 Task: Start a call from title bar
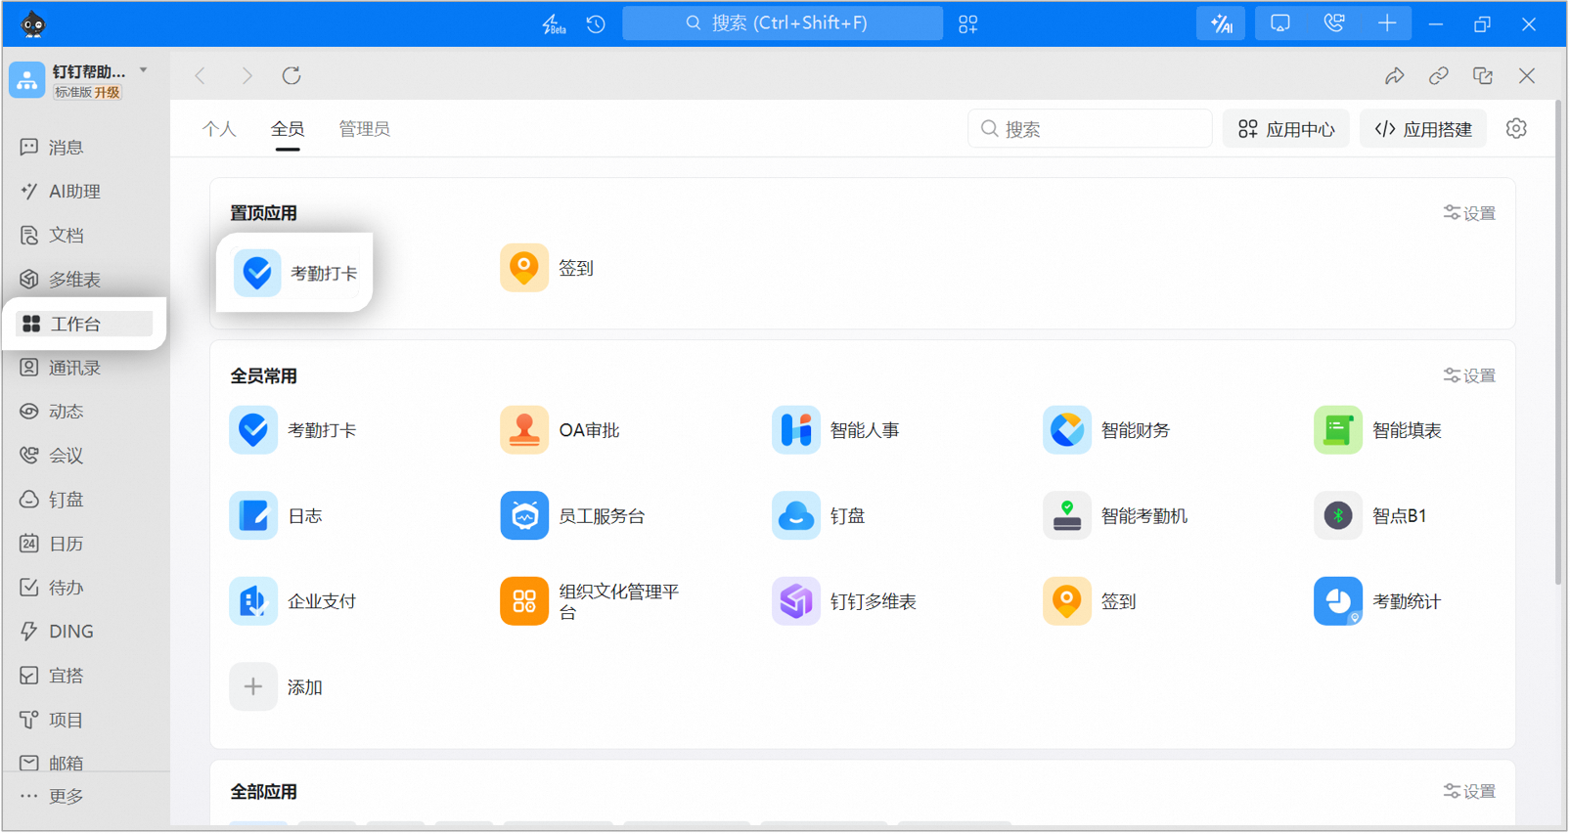click(x=1334, y=24)
